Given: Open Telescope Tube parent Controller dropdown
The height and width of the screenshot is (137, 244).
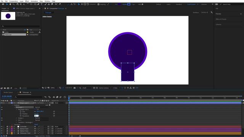Looking at the screenshot, I should click(x=60, y=133).
